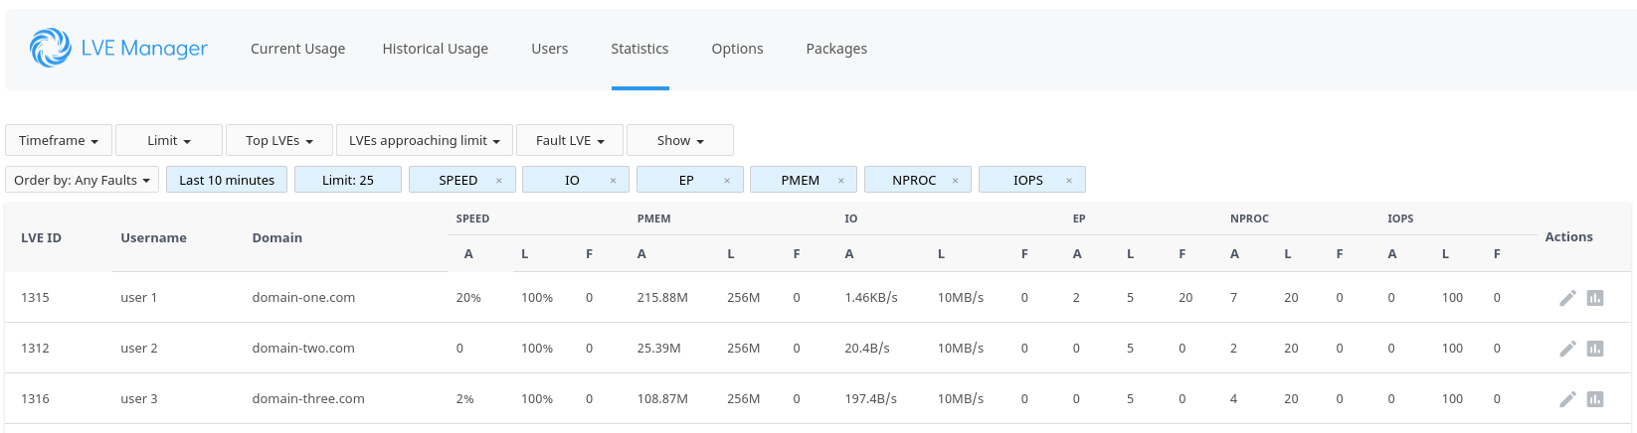This screenshot has height=433, width=1637.
Task: Remove the NPROC filter tag
Action: (955, 181)
